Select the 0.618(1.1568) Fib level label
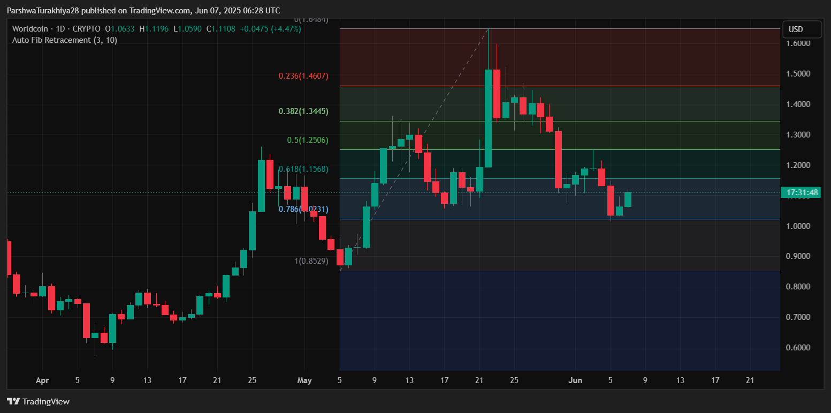831x413 pixels. click(x=303, y=169)
